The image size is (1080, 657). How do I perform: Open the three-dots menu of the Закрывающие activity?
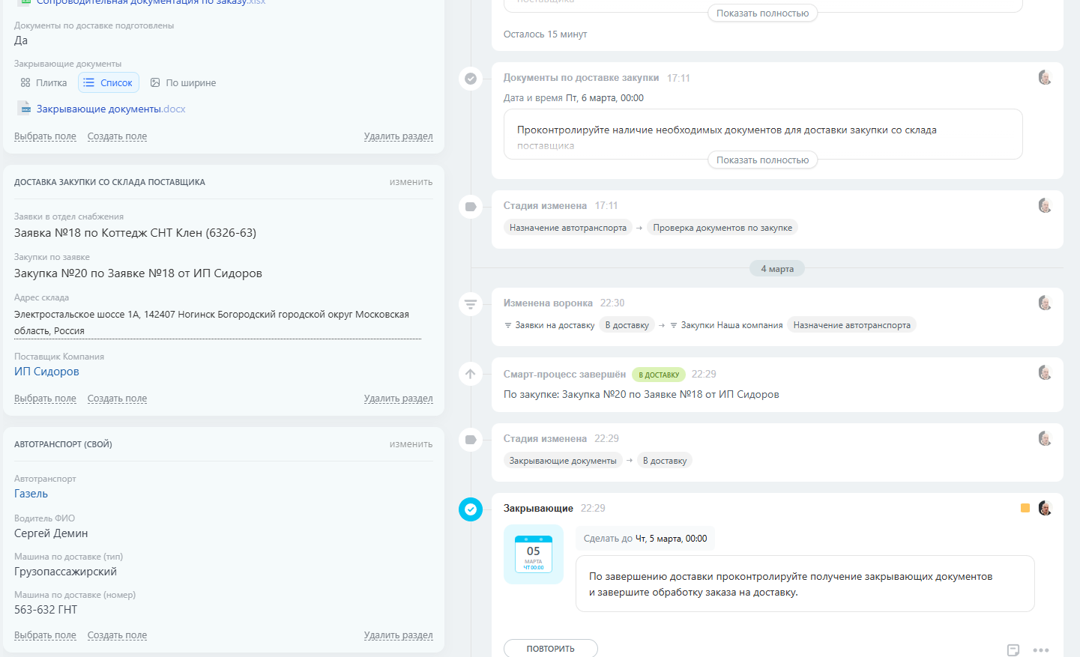1041,650
